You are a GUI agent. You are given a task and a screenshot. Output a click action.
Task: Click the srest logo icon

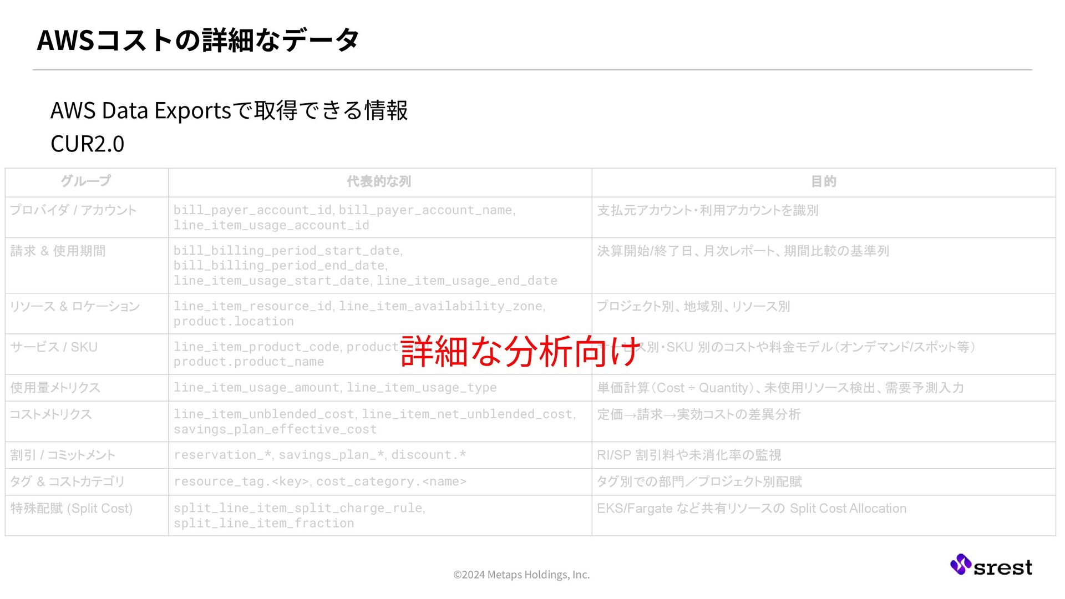click(x=960, y=565)
